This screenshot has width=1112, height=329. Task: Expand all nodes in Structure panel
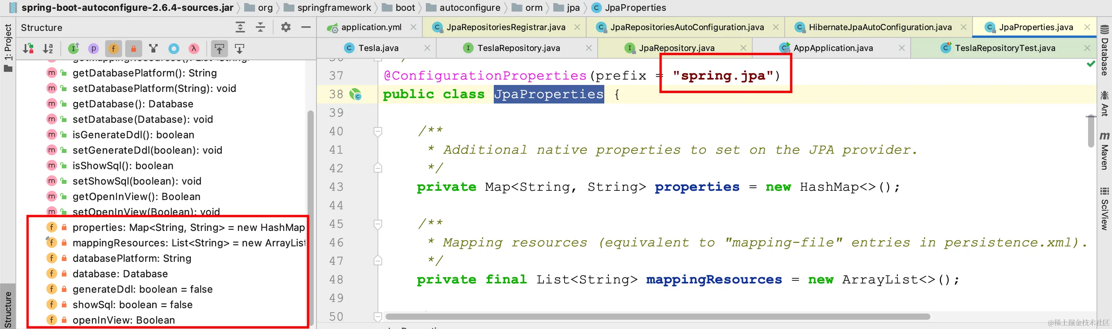[240, 27]
